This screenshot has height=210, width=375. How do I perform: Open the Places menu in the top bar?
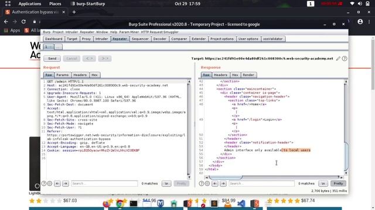pyautogui.click(x=55, y=4)
